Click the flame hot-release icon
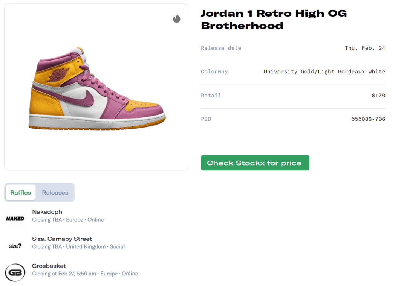Image resolution: width=407 pixels, height=286 pixels. (177, 19)
